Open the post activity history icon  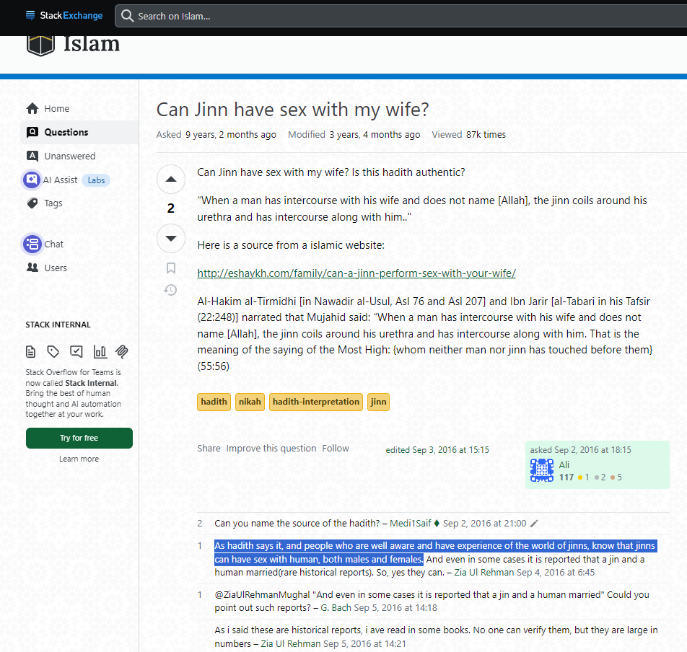pyautogui.click(x=171, y=290)
